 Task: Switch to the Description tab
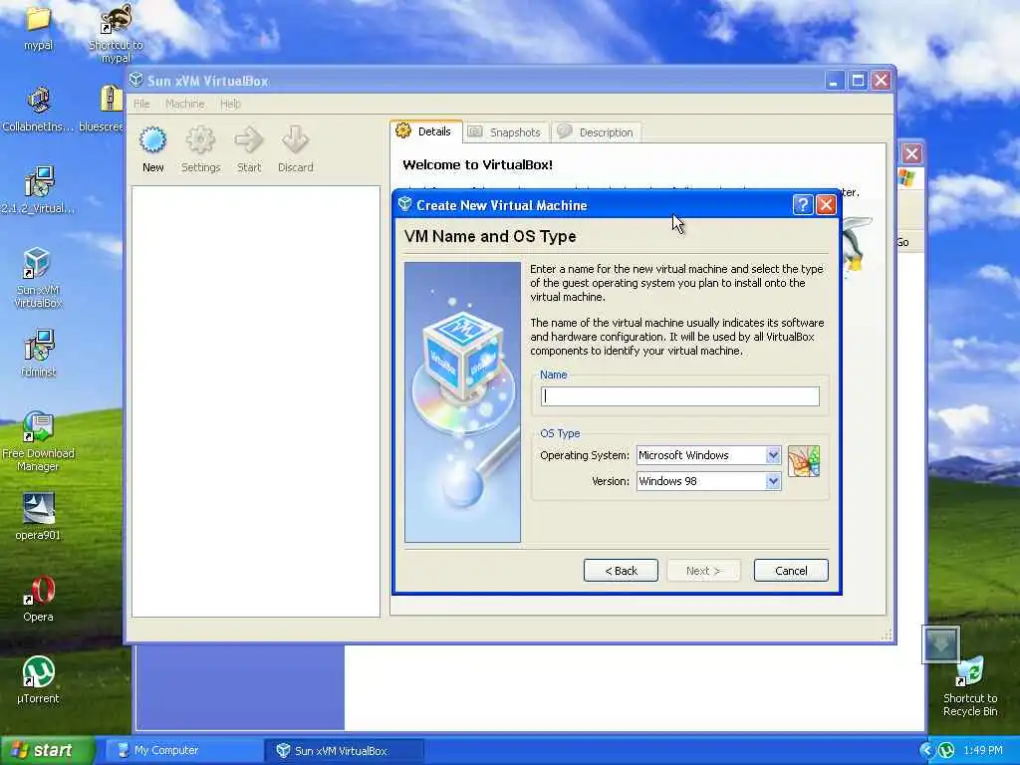pyautogui.click(x=597, y=132)
